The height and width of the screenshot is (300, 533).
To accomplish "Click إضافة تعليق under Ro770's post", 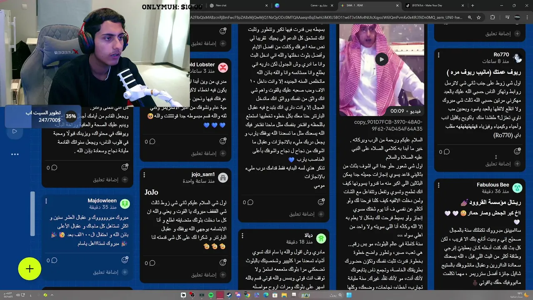I will click(x=498, y=164).
